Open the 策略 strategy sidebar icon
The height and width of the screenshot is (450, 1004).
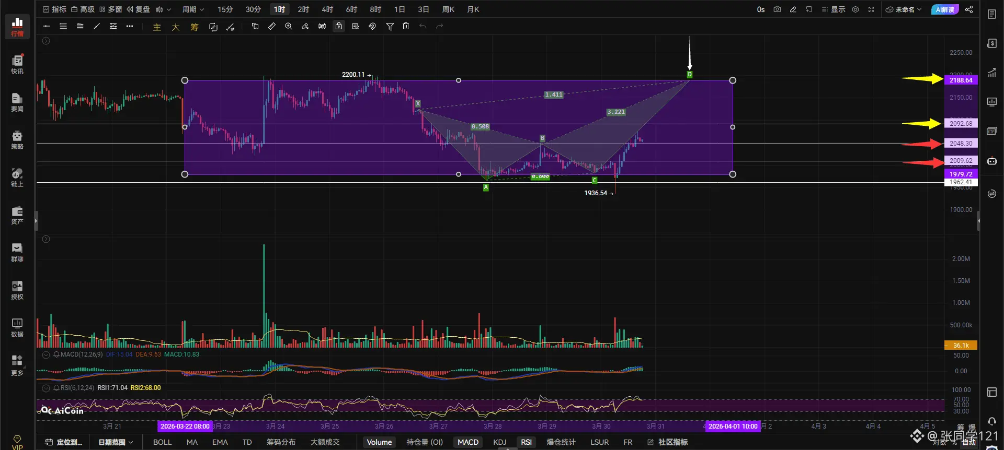pyautogui.click(x=17, y=140)
